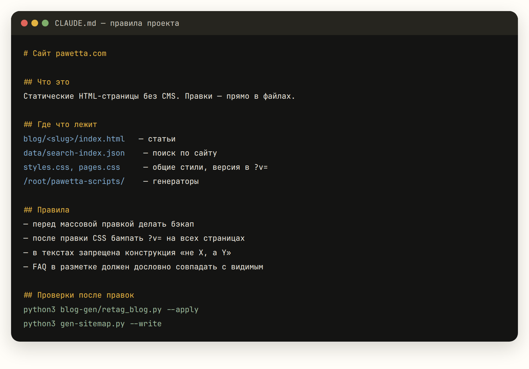
Task: Click the description '— статьи'
Action: tap(157, 139)
